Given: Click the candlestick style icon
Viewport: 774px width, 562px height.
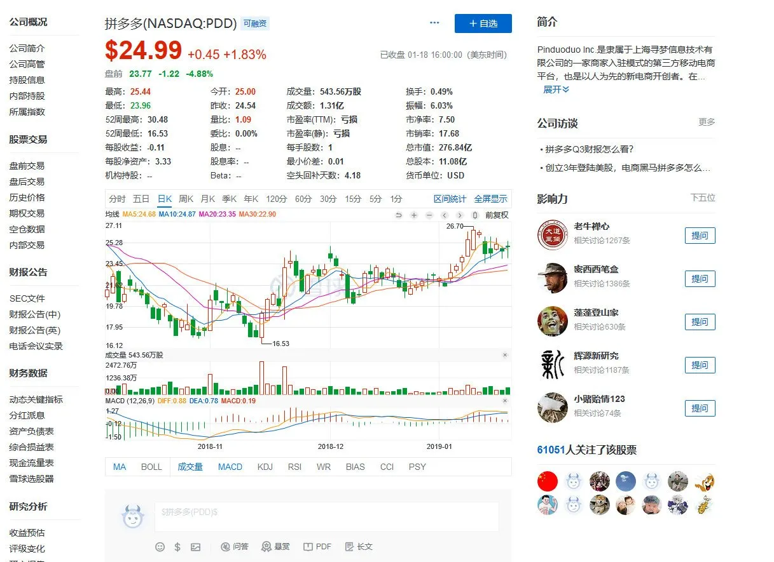Looking at the screenshot, I should pyautogui.click(x=475, y=215).
